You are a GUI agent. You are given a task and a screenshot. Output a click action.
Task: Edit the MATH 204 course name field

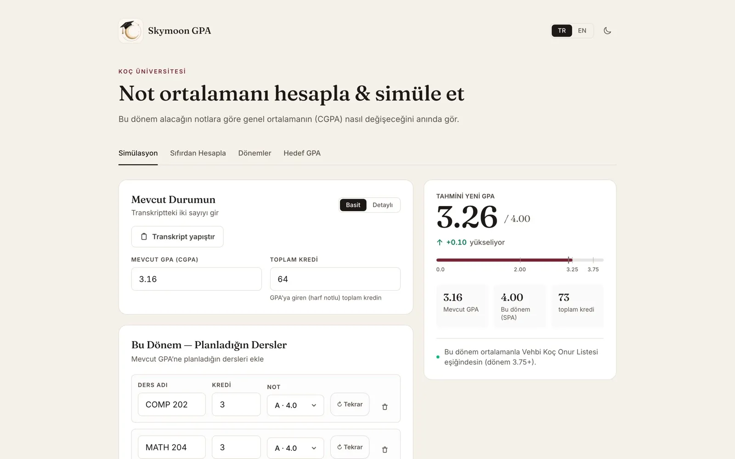click(171, 447)
